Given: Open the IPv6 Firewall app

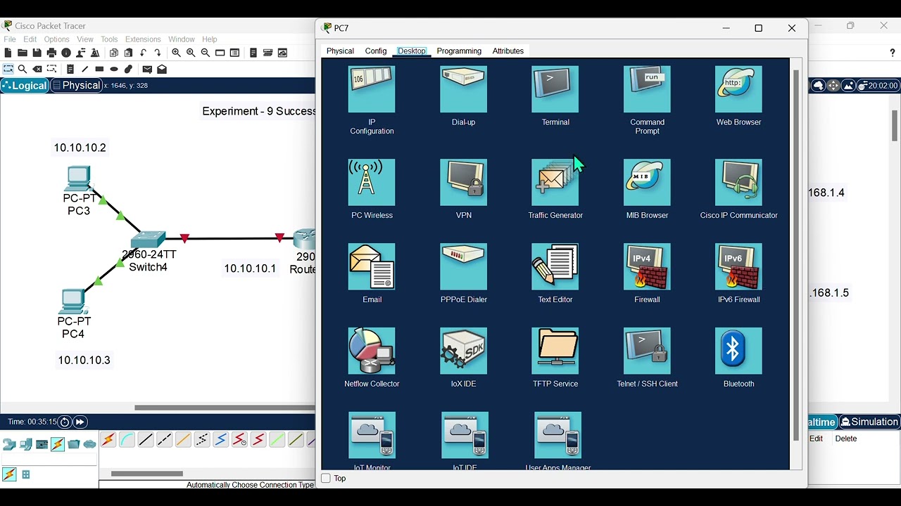Looking at the screenshot, I should click(738, 266).
